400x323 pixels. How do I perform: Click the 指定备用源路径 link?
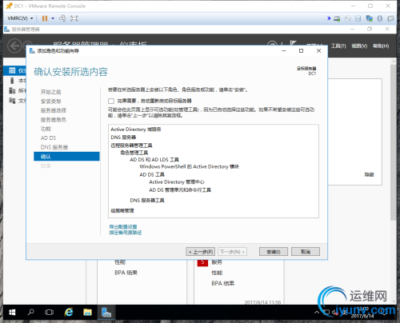click(x=126, y=233)
